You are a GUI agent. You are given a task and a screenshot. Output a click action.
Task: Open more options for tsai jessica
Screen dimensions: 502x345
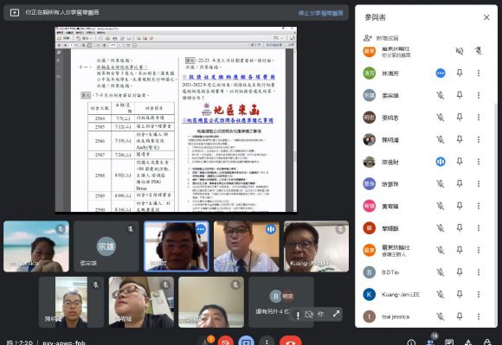pyautogui.click(x=479, y=316)
